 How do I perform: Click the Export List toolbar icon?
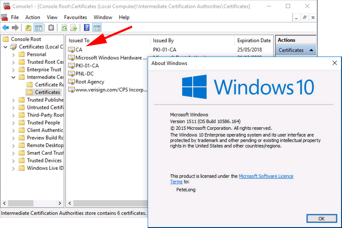74,28
